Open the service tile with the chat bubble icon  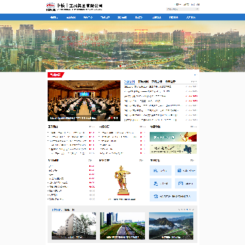coord(186,184)
